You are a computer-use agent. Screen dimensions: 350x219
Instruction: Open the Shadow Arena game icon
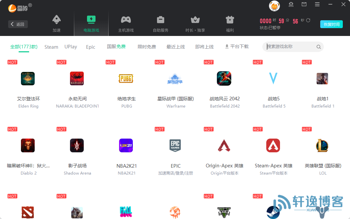77,145
